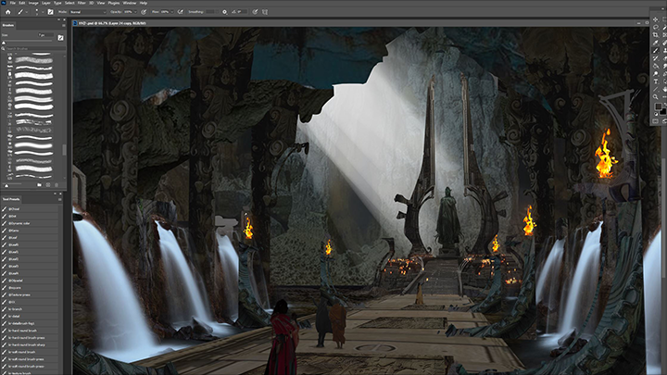This screenshot has height=375, width=667.
Task: Open the Plugins menu
Action: [114, 3]
